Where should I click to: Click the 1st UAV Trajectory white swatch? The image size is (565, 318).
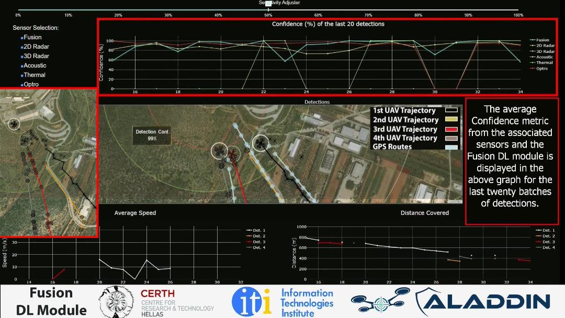pos(451,111)
